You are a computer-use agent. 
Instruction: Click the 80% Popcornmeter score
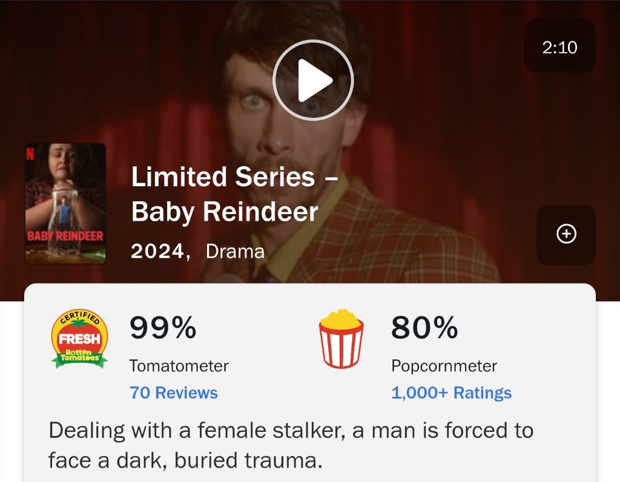pos(424,328)
